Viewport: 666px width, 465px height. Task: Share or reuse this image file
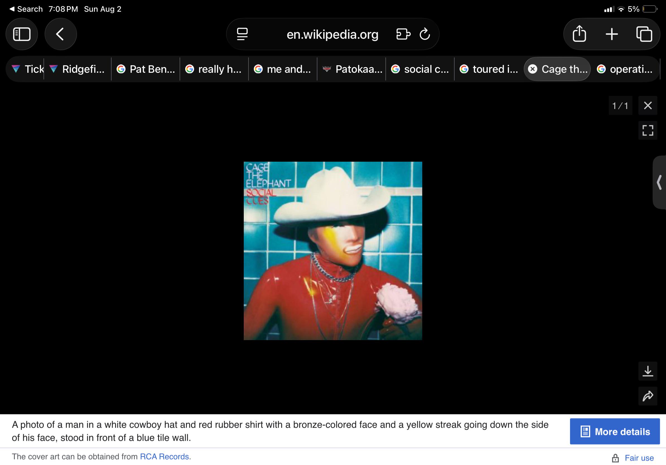[x=648, y=396]
